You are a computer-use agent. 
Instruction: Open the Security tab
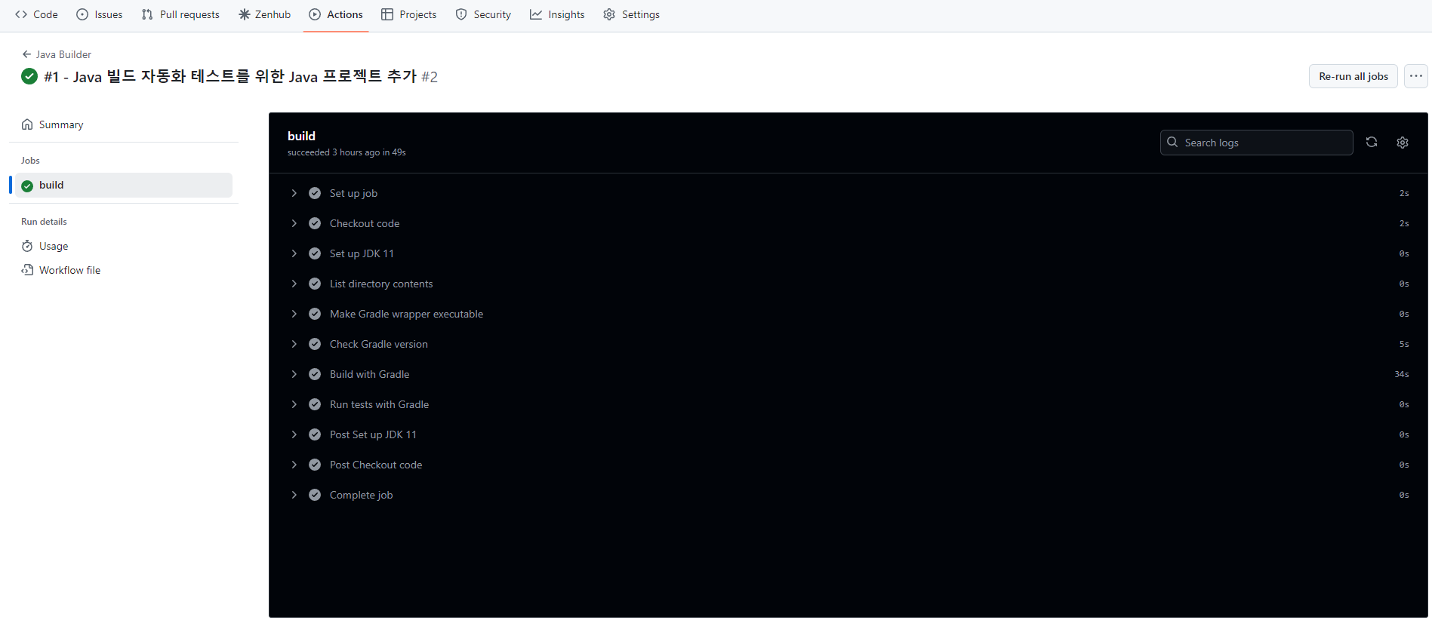click(483, 14)
